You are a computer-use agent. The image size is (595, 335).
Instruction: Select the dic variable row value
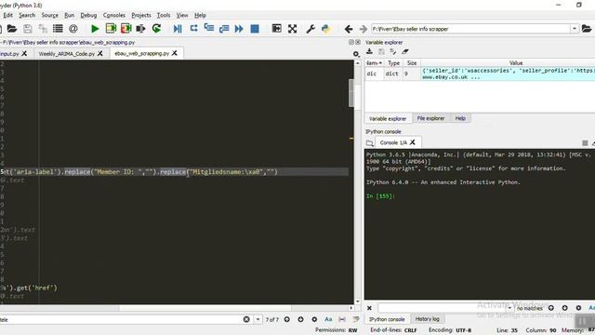(509, 74)
